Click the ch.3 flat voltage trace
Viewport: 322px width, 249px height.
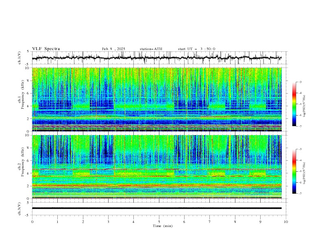tap(157, 208)
